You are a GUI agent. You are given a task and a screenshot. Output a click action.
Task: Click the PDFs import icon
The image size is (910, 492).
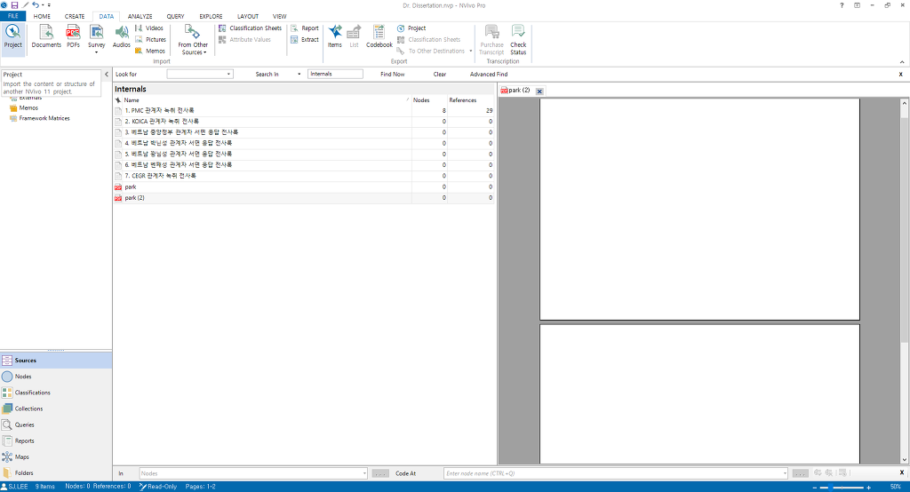[x=73, y=37]
